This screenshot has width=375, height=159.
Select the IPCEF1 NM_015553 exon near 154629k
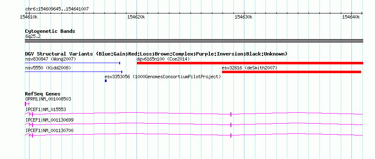pyautogui.click(x=231, y=114)
